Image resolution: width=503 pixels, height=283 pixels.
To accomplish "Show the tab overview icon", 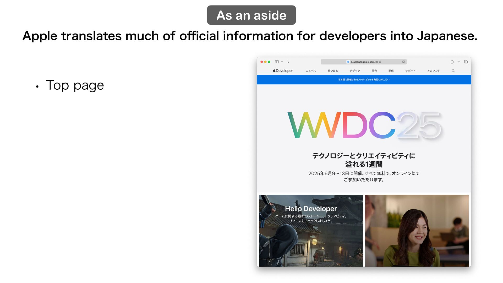I will (x=466, y=62).
